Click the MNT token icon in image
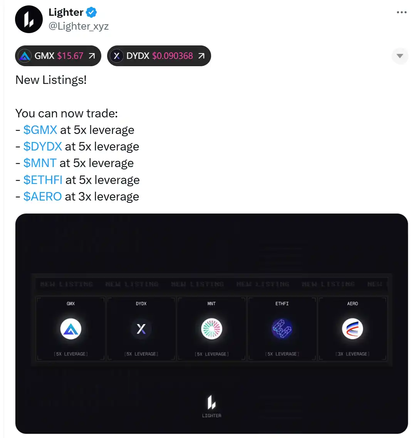Screen dimensions: 418x438 point(212,329)
